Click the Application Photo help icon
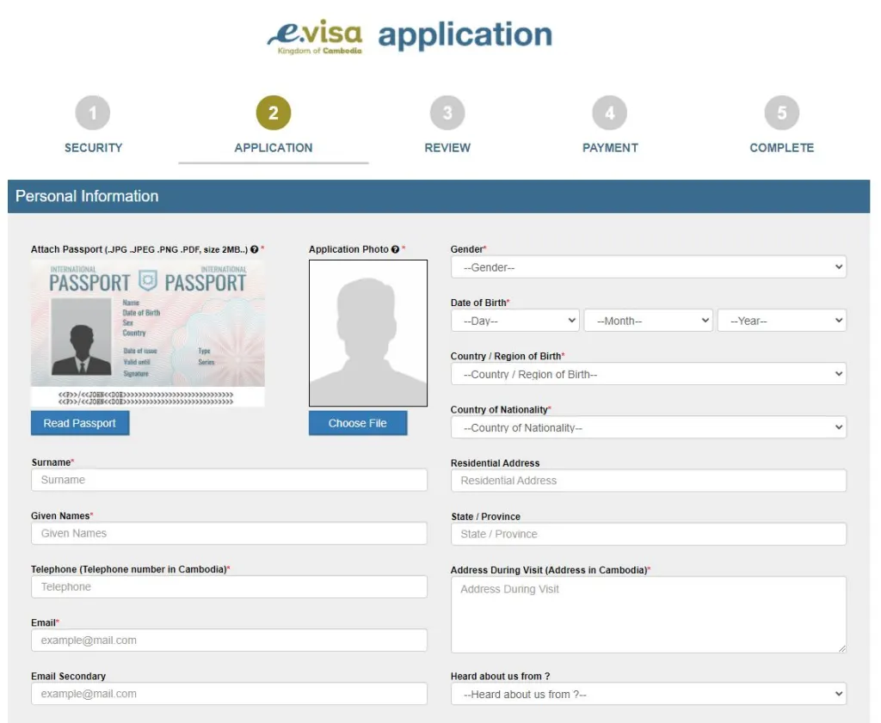The width and height of the screenshot is (881, 723). 396,249
